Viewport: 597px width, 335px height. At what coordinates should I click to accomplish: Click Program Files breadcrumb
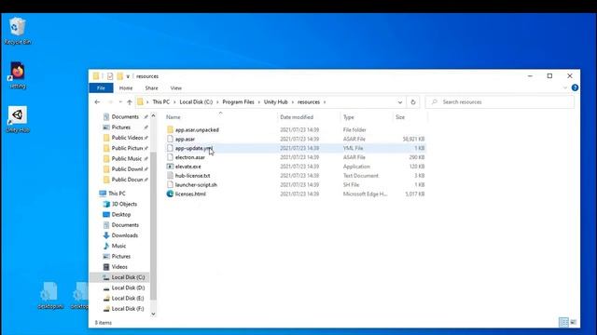click(x=239, y=101)
